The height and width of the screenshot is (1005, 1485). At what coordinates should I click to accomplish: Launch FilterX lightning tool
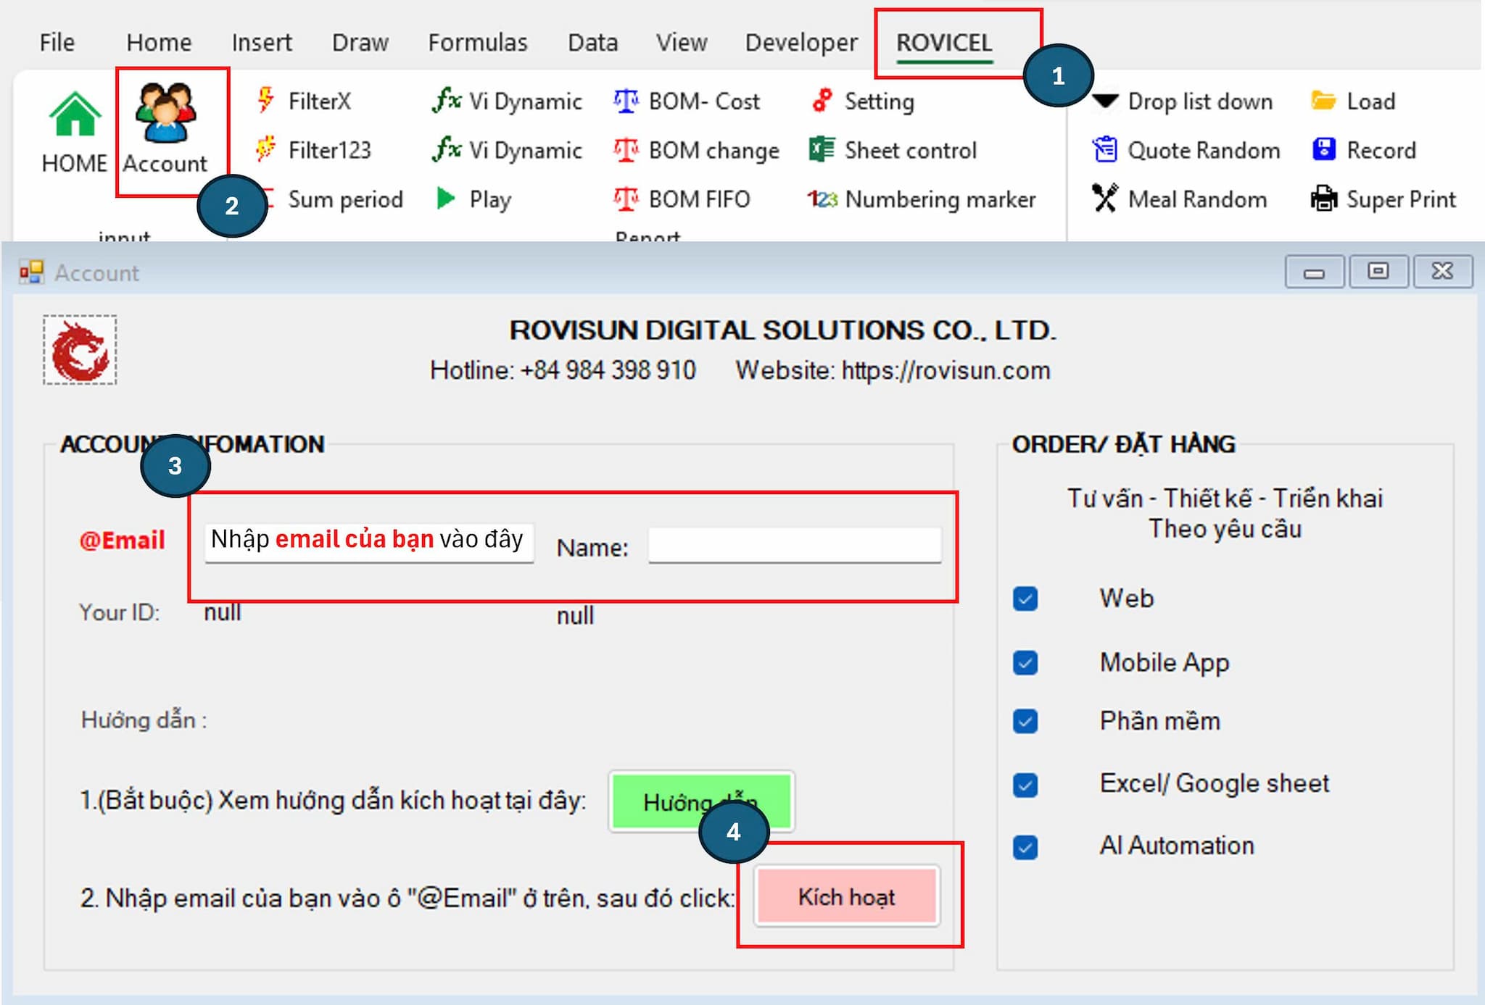click(x=265, y=100)
